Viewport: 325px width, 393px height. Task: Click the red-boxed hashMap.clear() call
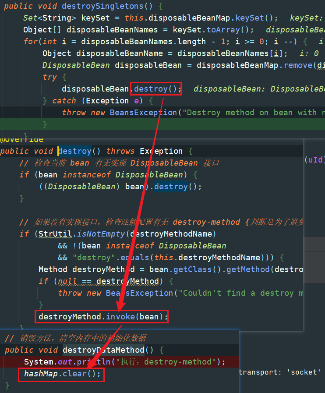tap(62, 374)
